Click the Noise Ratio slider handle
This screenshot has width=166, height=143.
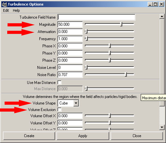[126, 74]
